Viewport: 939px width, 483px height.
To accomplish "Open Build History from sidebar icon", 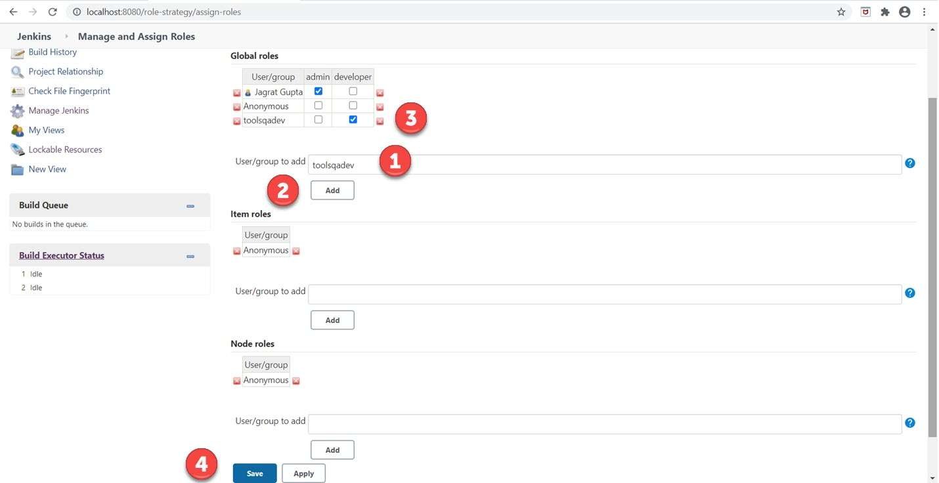I will click(17, 52).
